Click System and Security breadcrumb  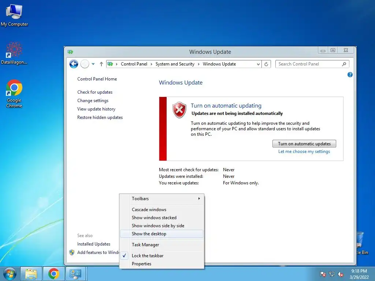(x=175, y=64)
